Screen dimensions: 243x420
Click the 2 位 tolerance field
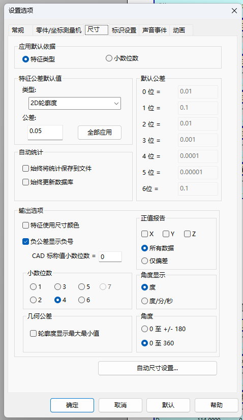pyautogui.click(x=198, y=124)
